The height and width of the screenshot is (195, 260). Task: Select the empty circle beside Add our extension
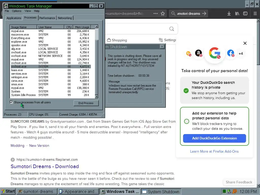pyautogui.click(x=187, y=121)
